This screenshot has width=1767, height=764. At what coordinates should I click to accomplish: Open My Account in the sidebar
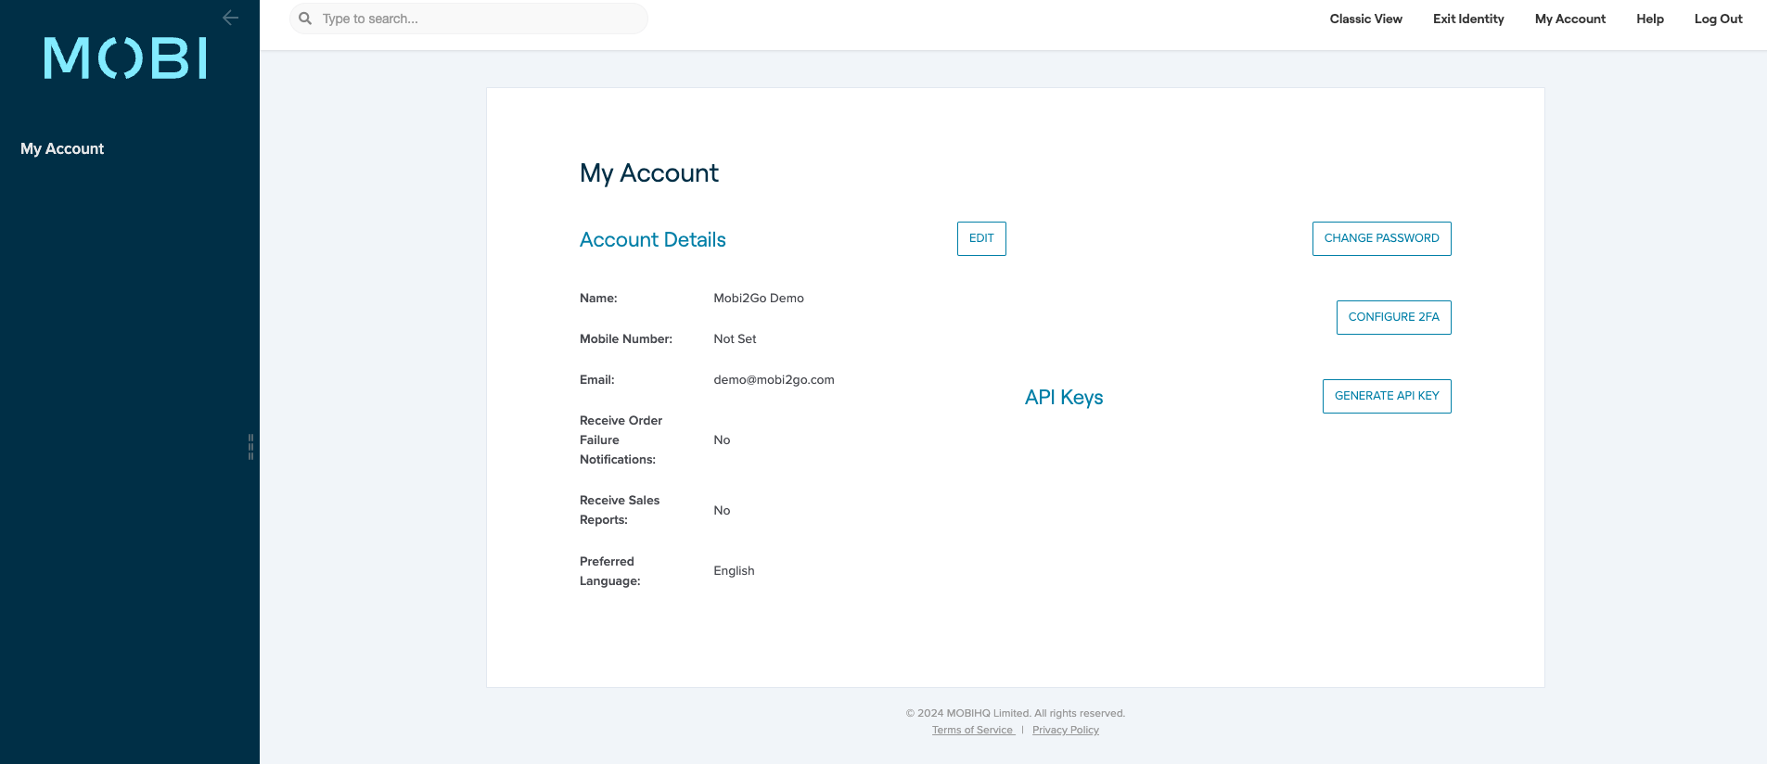point(62,148)
